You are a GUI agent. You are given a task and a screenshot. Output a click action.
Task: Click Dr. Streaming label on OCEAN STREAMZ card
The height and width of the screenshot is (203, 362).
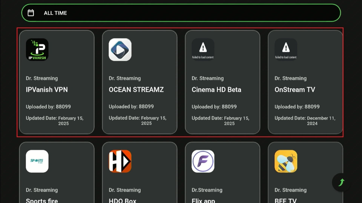[x=125, y=78]
